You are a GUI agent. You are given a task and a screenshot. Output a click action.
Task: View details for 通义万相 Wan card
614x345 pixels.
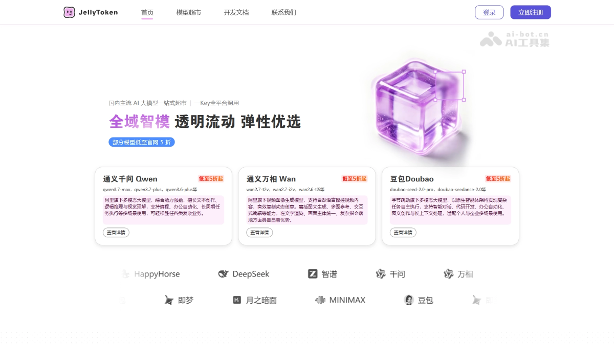(259, 233)
